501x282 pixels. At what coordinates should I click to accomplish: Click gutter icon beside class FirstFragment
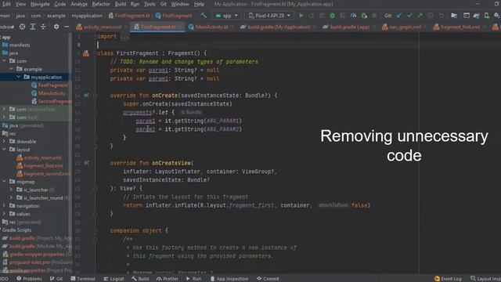[86, 53]
